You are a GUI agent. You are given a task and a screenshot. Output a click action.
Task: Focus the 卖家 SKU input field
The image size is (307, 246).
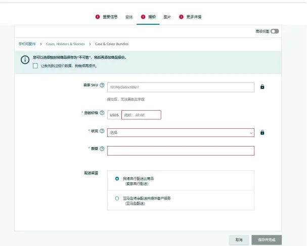coord(181,87)
